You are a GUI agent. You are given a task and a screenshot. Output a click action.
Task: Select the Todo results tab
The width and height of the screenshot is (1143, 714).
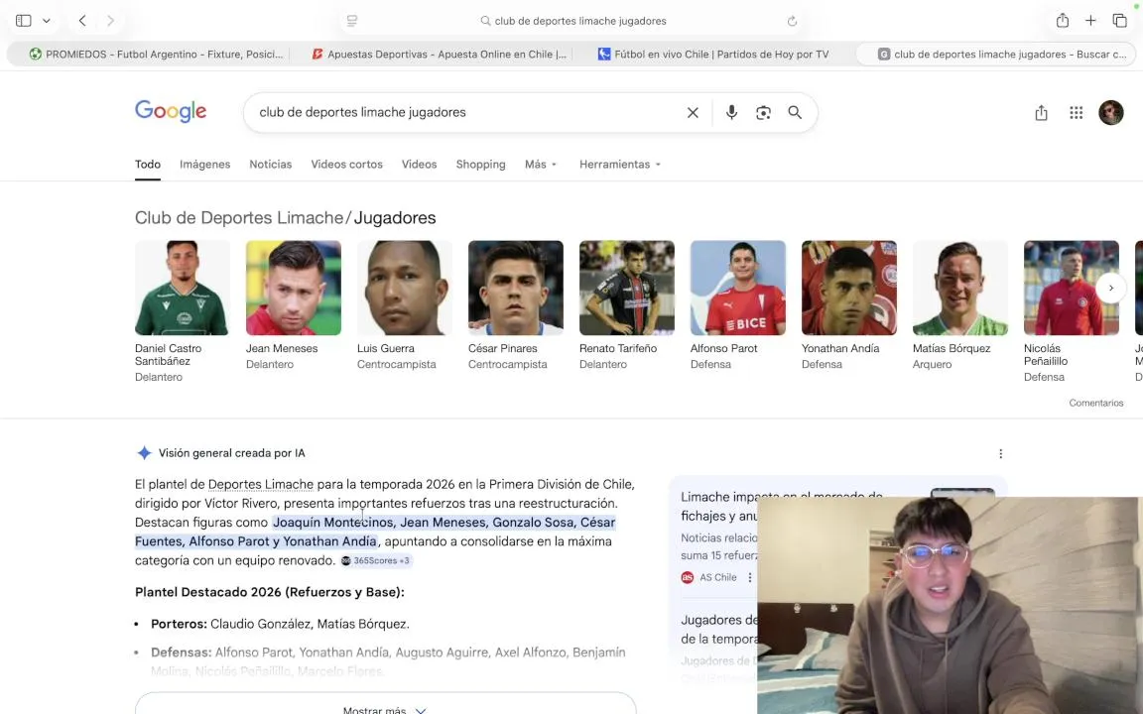point(147,165)
